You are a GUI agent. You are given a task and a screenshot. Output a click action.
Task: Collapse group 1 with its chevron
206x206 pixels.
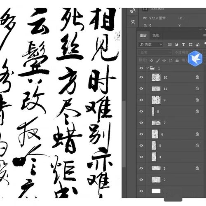[147, 68]
